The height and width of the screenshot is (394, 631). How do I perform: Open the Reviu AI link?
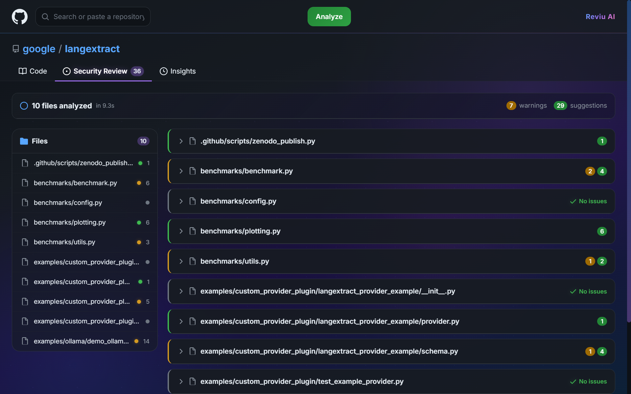click(x=600, y=17)
